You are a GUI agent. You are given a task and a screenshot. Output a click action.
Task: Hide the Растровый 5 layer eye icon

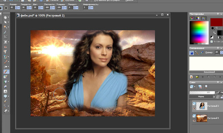click(x=194, y=121)
